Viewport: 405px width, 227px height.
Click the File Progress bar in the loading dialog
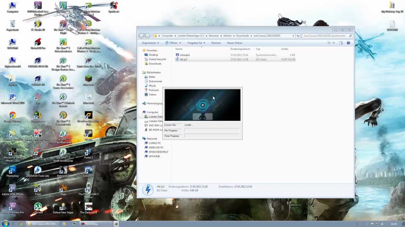212,130
